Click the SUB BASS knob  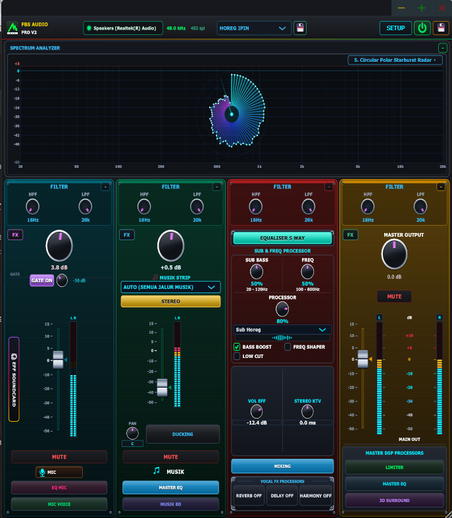[257, 272]
